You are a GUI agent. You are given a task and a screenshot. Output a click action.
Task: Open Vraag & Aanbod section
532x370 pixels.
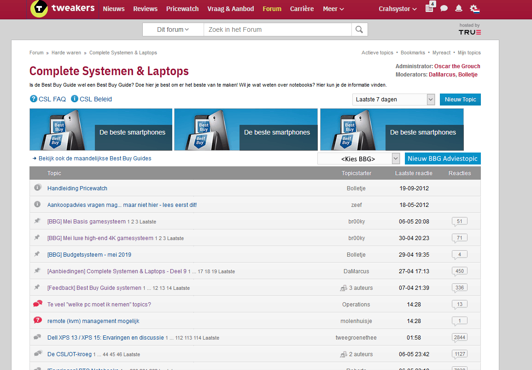[x=230, y=9]
